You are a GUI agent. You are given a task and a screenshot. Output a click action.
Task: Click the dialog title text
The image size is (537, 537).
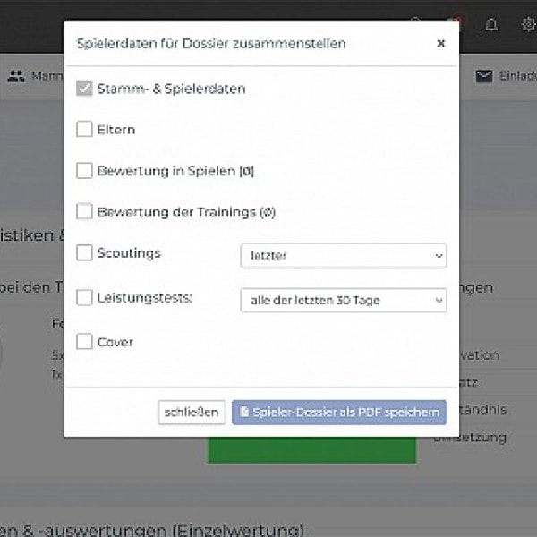coord(211,44)
